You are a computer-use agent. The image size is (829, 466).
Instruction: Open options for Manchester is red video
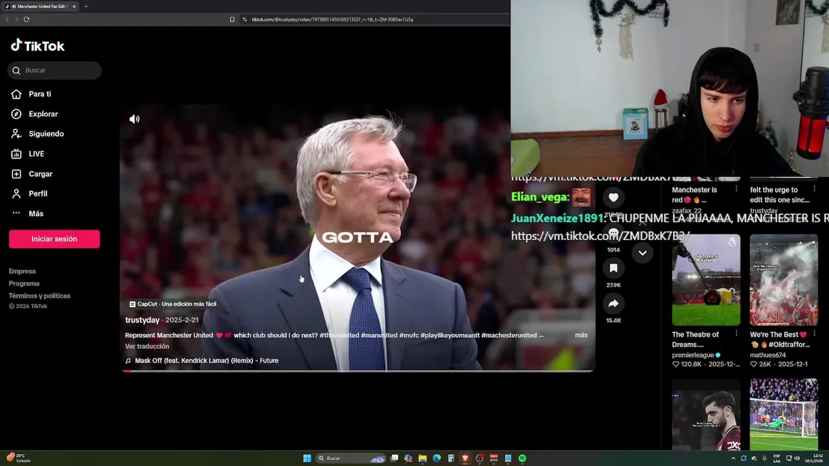point(736,189)
